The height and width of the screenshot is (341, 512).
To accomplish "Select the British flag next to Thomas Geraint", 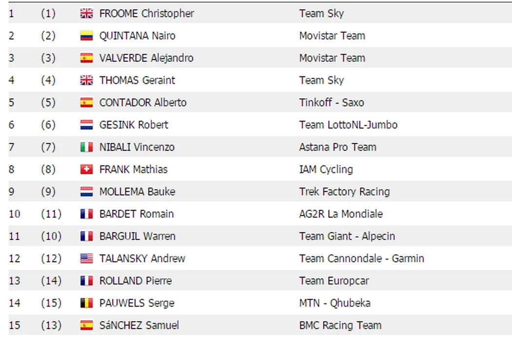I will tap(86, 80).
